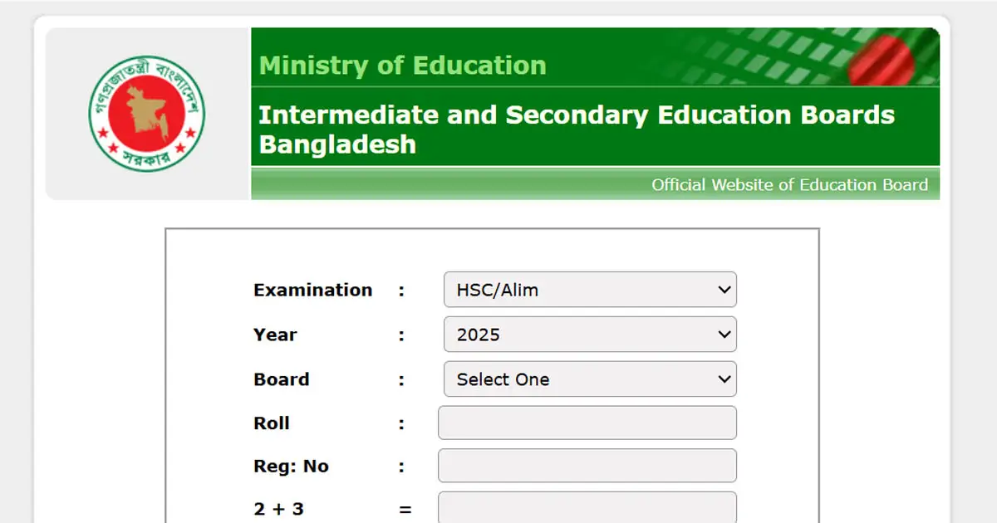
Task: Click the Official Website of Education Board text
Action: [x=789, y=185]
